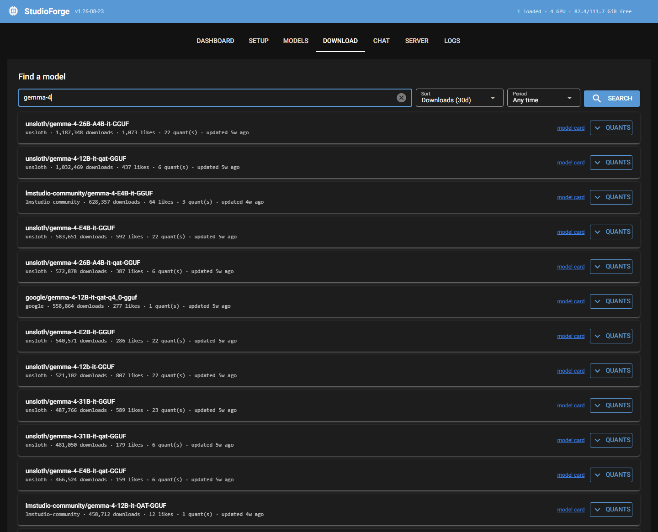Click the 1,187,348 downloads stats line
This screenshot has width=658, height=532.
pos(137,133)
